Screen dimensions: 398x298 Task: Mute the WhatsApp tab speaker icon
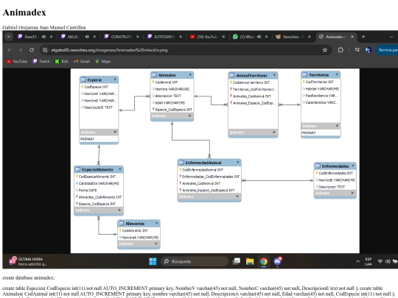click(259, 37)
